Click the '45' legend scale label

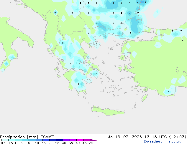(x=84, y=143)
